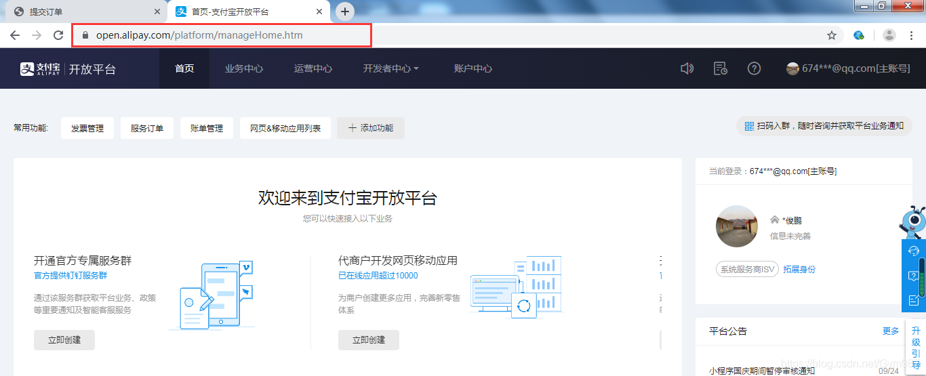Click the blue ant mascot icon
Screen dimensions: 926x376
[x=912, y=222]
